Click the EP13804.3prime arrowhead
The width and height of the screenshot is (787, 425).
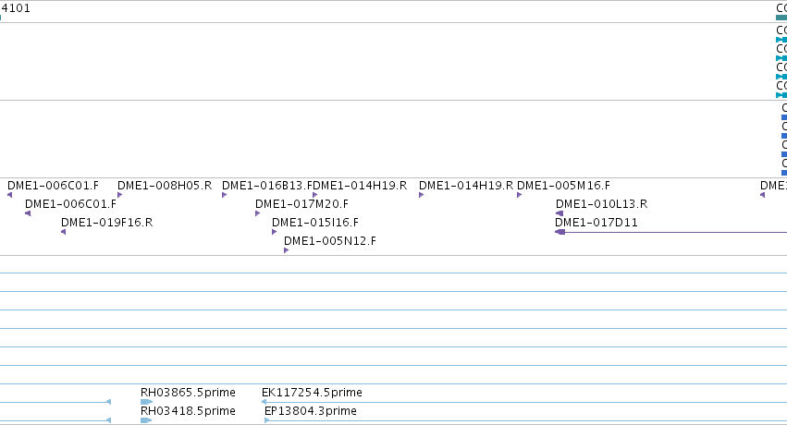point(267,420)
